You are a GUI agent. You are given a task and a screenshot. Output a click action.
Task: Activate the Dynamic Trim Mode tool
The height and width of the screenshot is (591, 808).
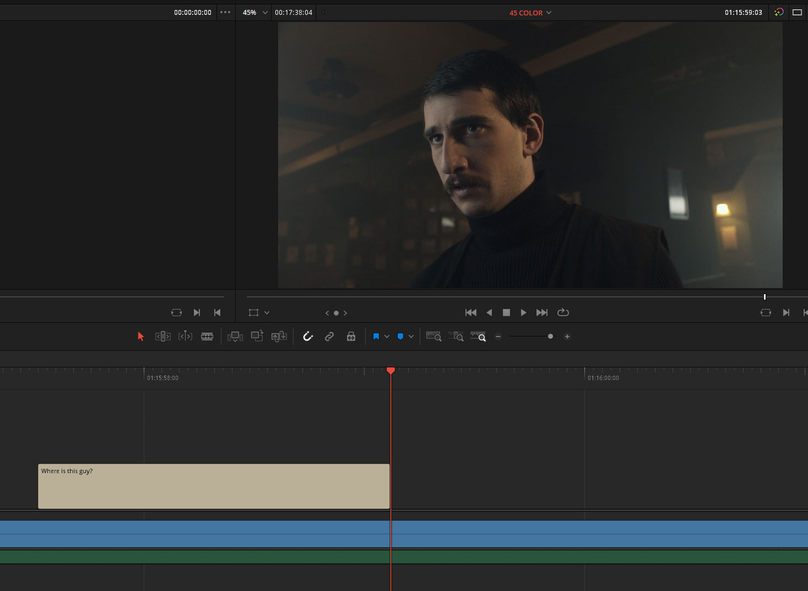[x=185, y=337]
